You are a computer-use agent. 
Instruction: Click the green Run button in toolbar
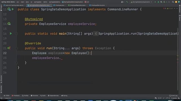coord(155,2)
